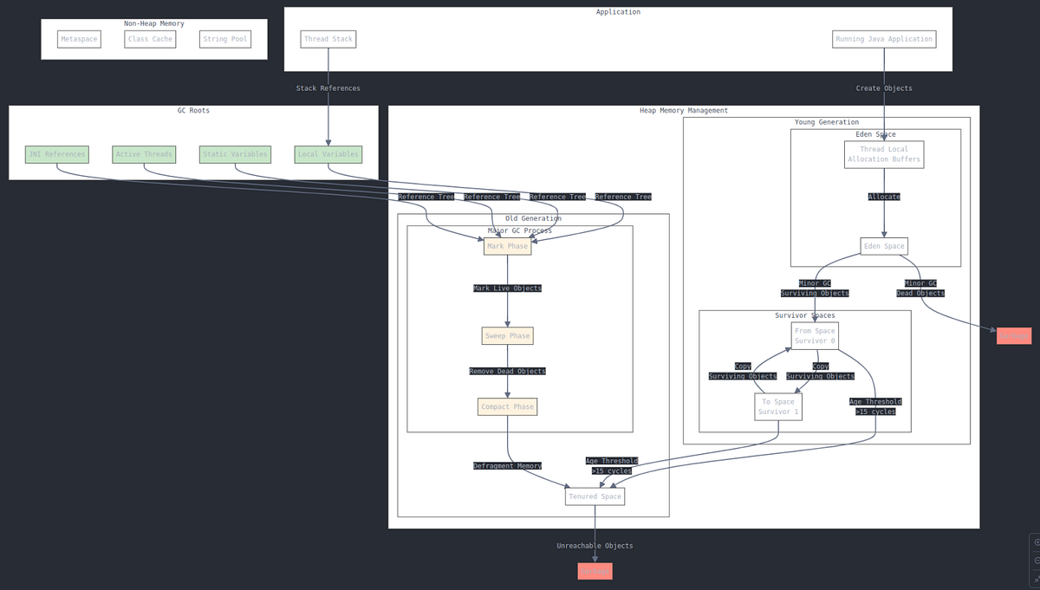
Task: Click the Thread Local Allocation Buffers node
Action: pos(883,153)
